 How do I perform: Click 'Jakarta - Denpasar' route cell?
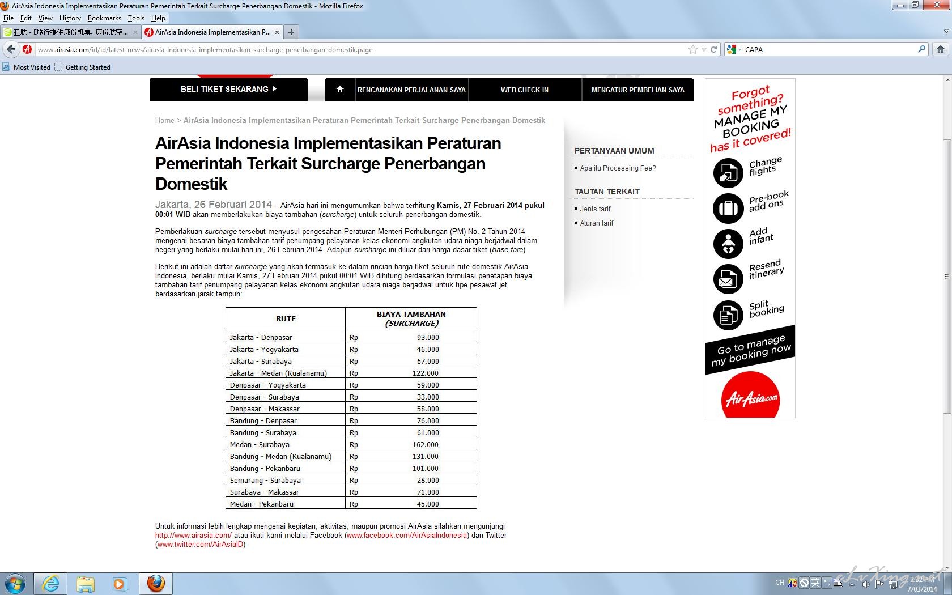[x=286, y=337]
